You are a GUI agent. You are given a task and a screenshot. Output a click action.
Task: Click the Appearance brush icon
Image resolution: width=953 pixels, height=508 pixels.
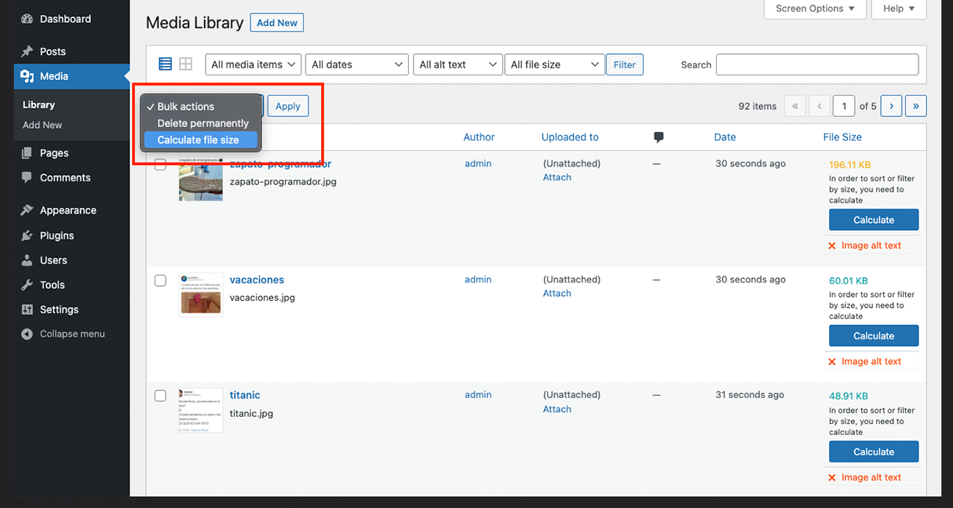pos(27,210)
